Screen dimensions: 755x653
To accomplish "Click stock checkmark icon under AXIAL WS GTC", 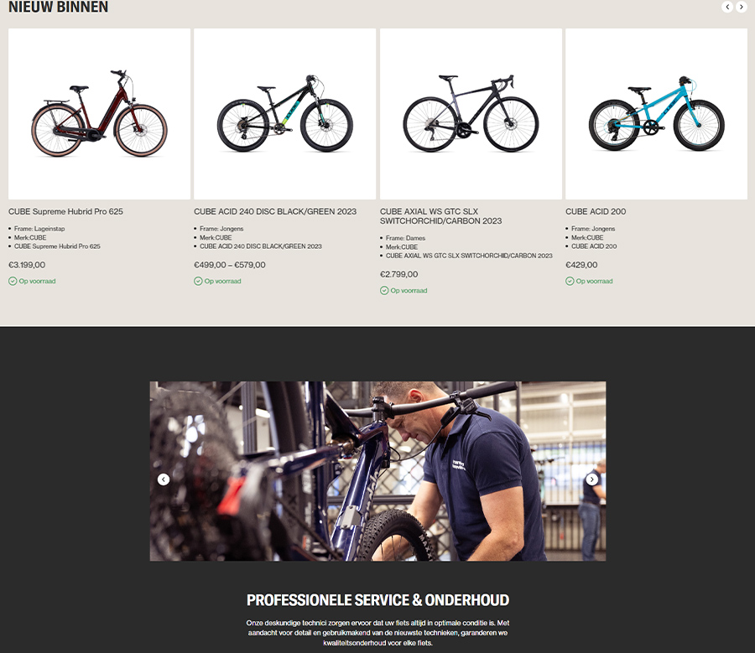I will pyautogui.click(x=384, y=291).
